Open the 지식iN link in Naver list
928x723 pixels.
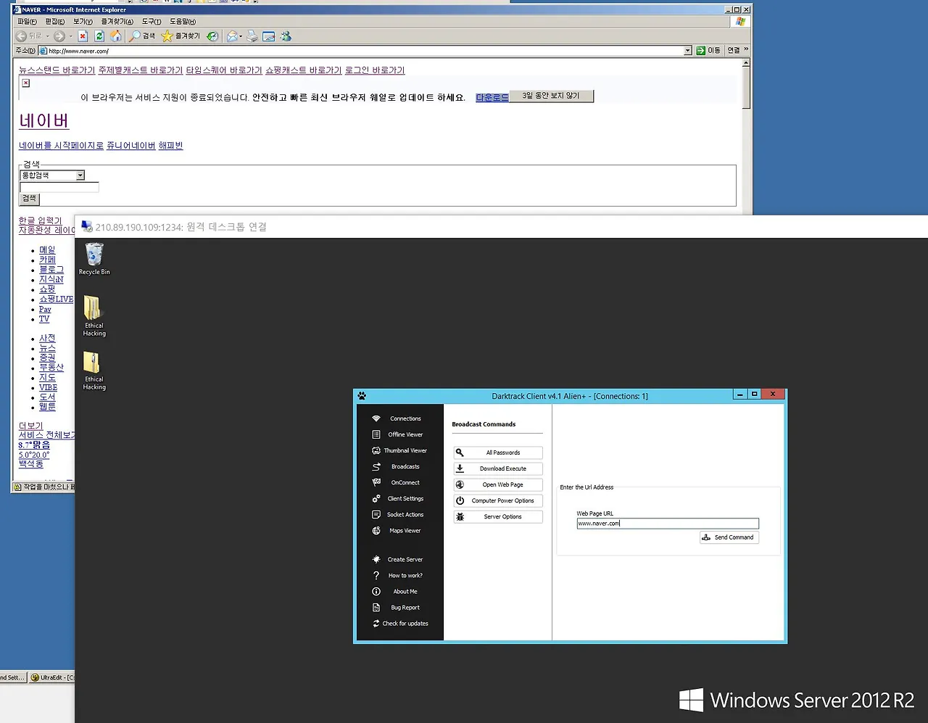[x=51, y=279]
